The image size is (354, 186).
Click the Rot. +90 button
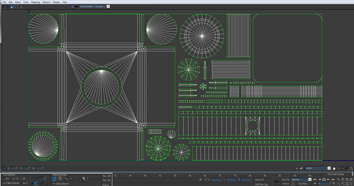coord(106,176)
